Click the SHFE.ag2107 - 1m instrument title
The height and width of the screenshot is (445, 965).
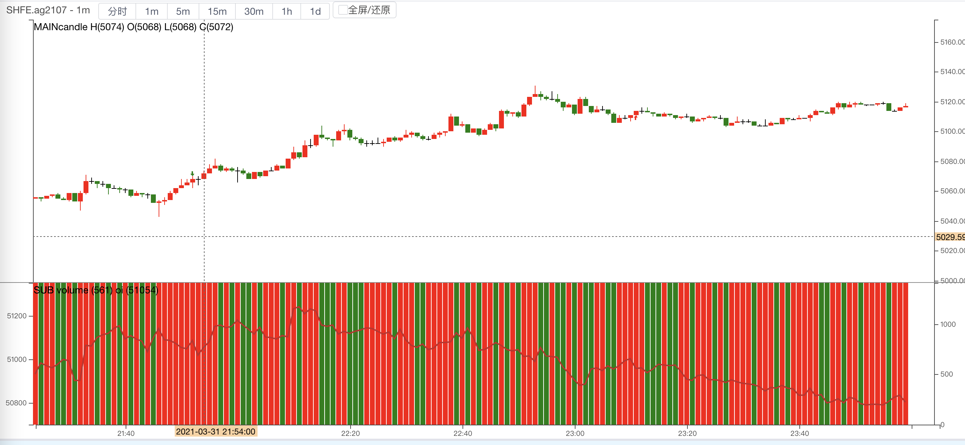[48, 10]
